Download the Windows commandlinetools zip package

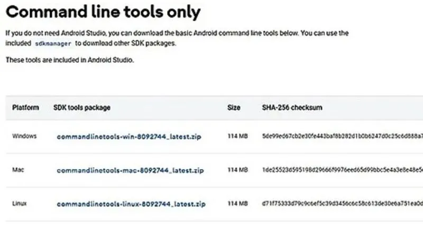tap(129, 136)
